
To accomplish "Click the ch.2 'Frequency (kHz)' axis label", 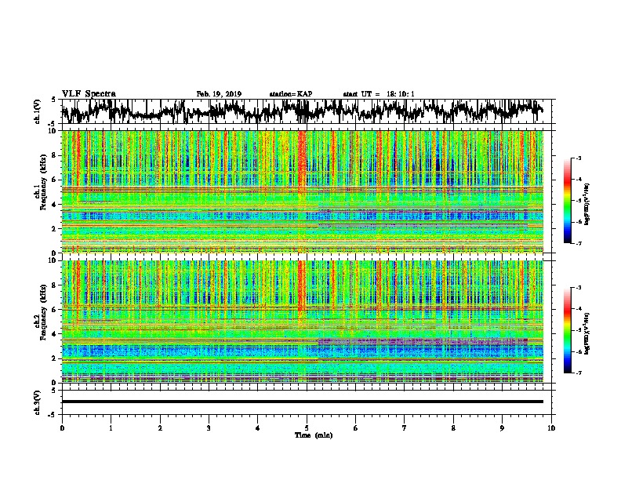I will coord(43,312).
